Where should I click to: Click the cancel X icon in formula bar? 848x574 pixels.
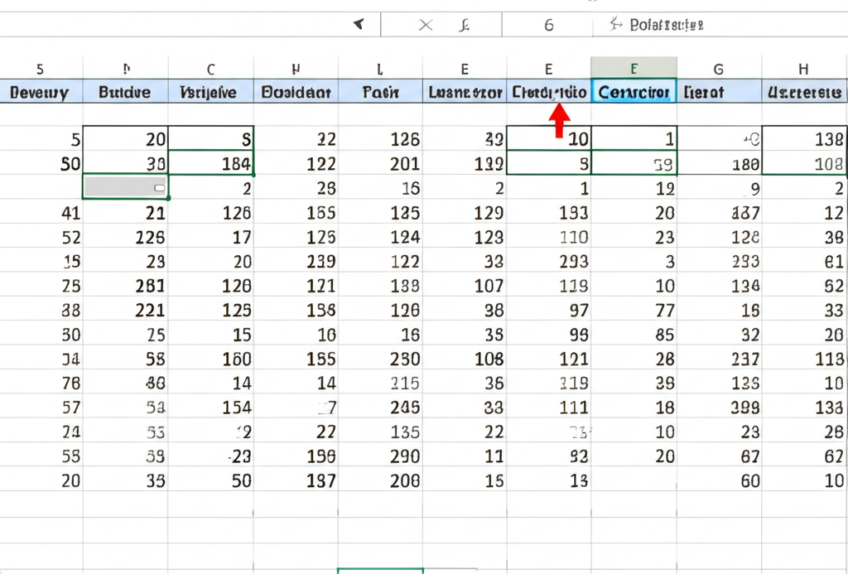(x=426, y=25)
